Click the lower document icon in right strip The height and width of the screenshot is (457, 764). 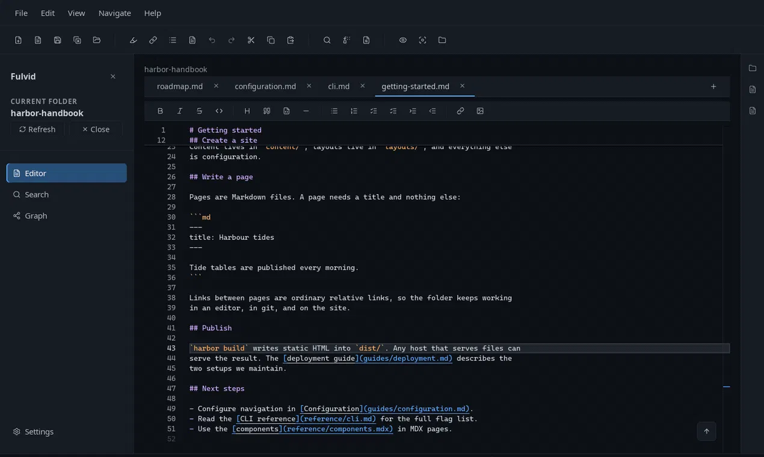[x=753, y=111]
